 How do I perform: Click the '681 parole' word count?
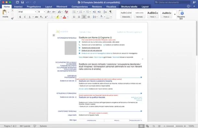click(25, 126)
